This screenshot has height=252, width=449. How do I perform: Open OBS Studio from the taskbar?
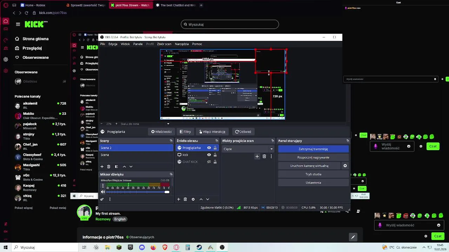[x=222, y=247]
